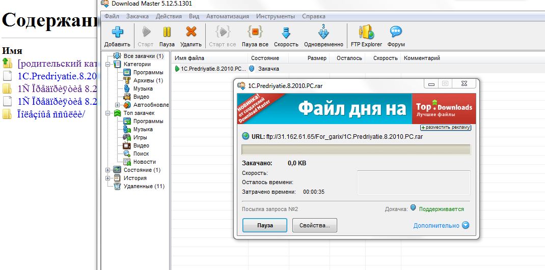Screen dimensions: 545x270
Task: Open the Действия menu
Action: click(x=169, y=16)
